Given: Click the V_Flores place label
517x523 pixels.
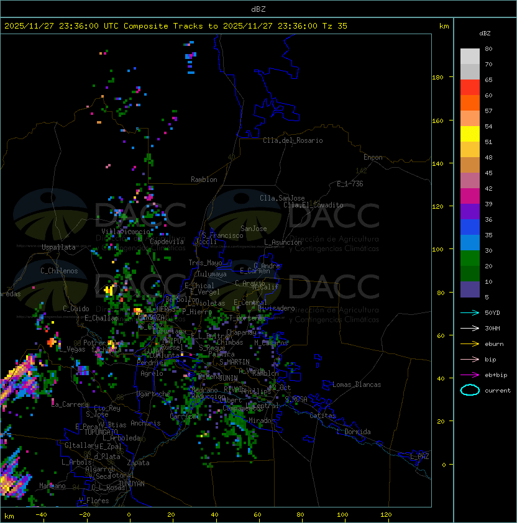Looking at the screenshot, I should pos(94,501).
